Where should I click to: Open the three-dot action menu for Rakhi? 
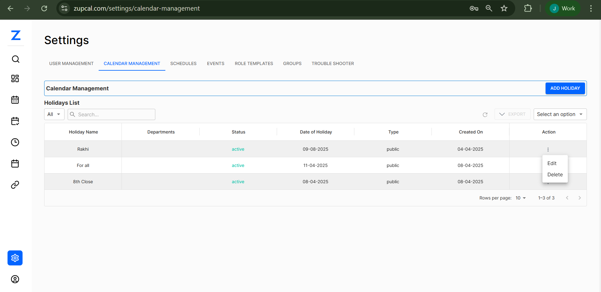(548, 149)
